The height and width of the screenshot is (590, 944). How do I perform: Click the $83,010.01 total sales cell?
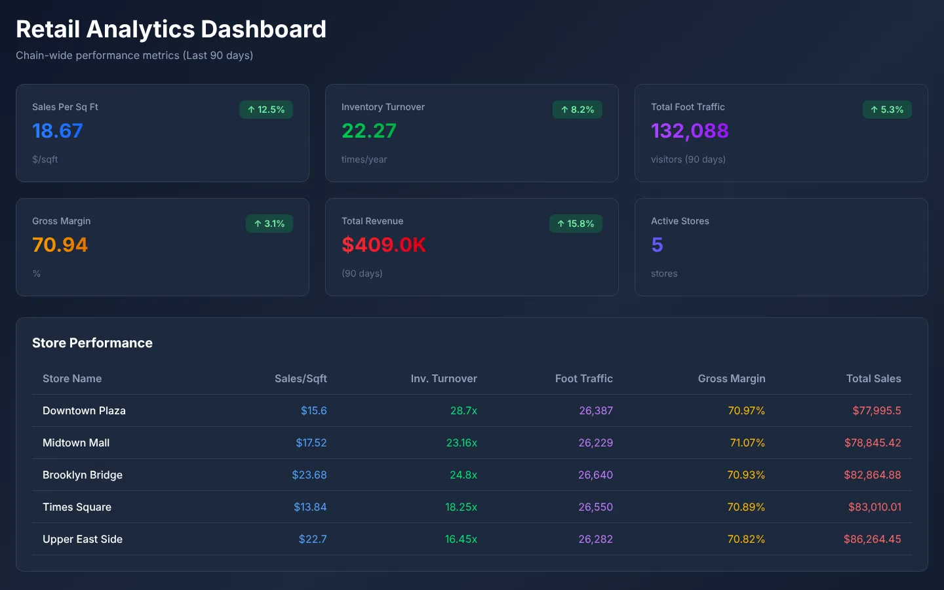(x=875, y=507)
